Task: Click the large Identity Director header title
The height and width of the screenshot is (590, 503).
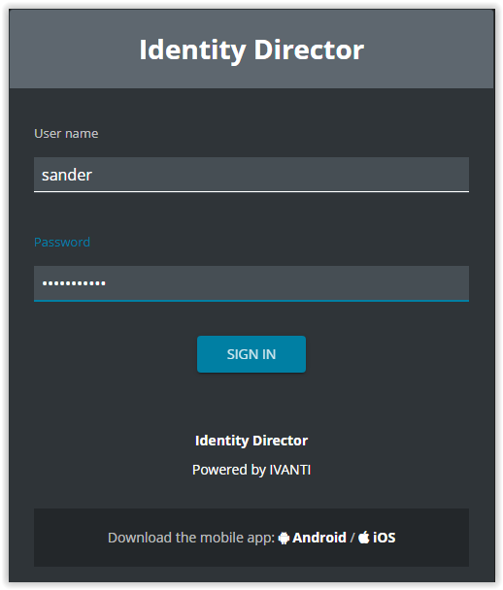Action: point(251,50)
